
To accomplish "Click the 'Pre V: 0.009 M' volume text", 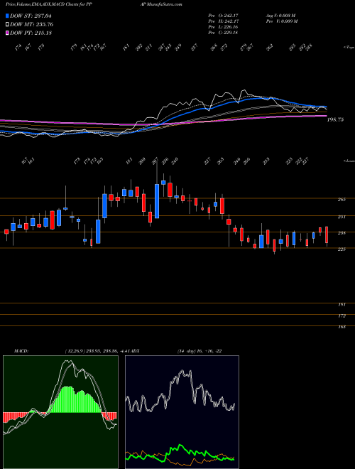I will 281,21.
